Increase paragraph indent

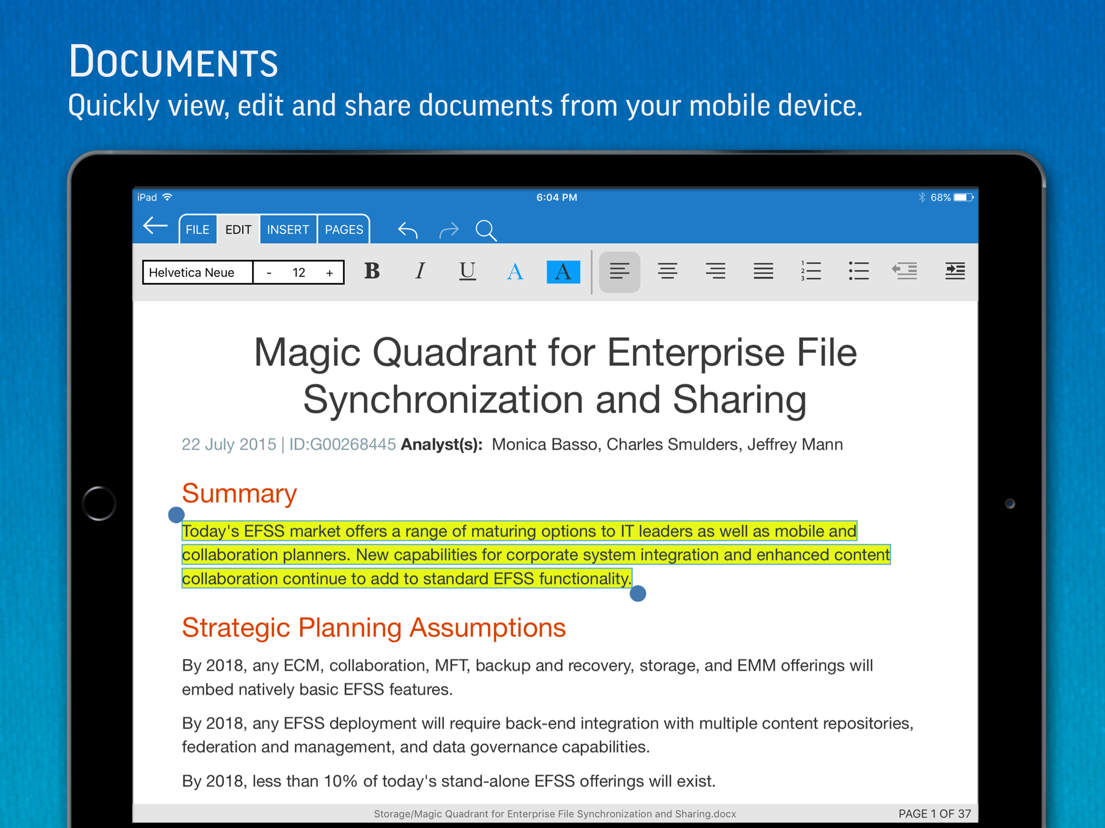(955, 271)
